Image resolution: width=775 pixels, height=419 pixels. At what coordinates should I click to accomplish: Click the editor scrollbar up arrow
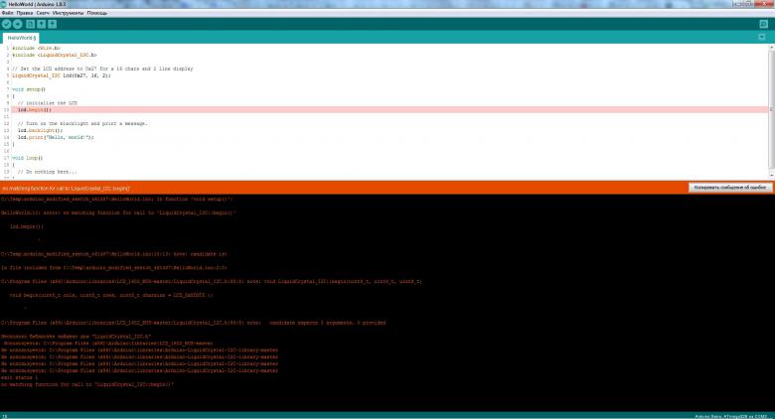[771, 47]
